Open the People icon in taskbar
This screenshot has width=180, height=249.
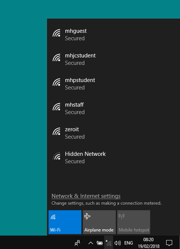point(77,243)
